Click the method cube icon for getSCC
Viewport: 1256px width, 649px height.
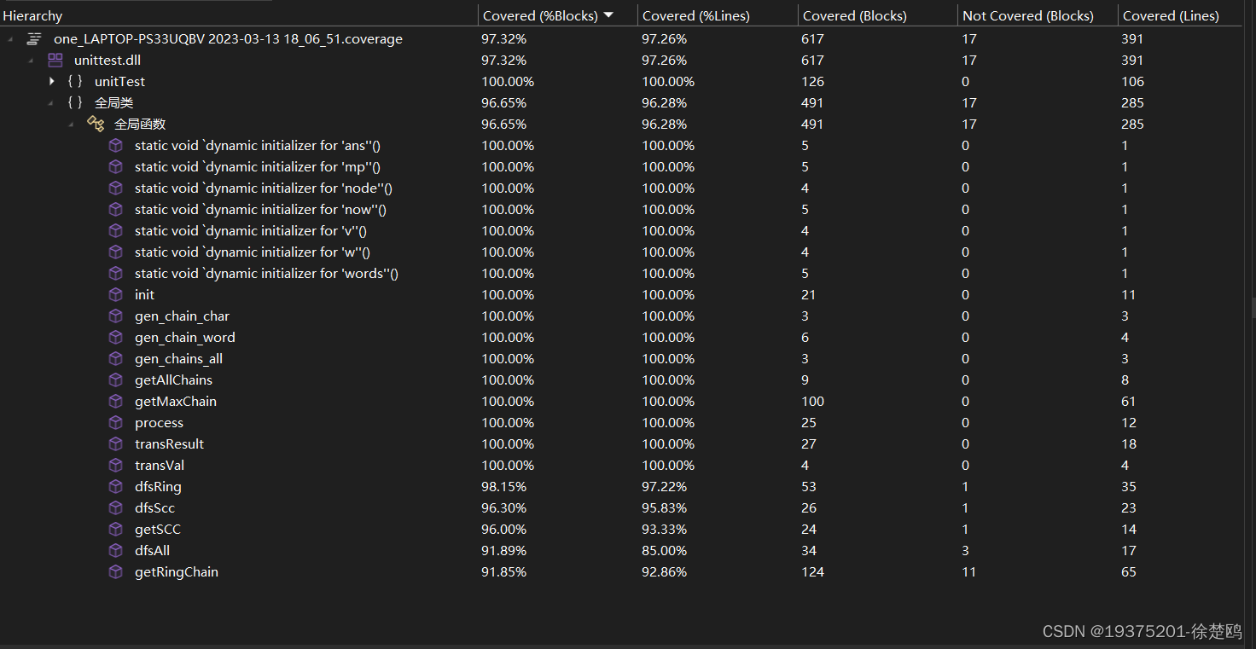click(x=116, y=530)
